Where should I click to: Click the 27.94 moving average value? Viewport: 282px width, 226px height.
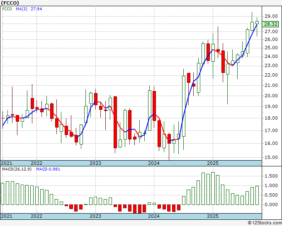point(36,9)
